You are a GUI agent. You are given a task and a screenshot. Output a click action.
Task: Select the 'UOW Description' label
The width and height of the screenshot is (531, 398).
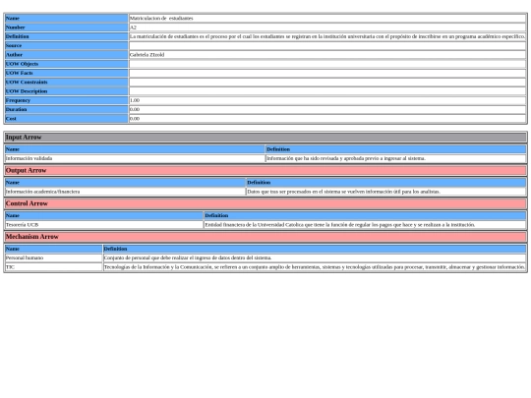pyautogui.click(x=67, y=91)
